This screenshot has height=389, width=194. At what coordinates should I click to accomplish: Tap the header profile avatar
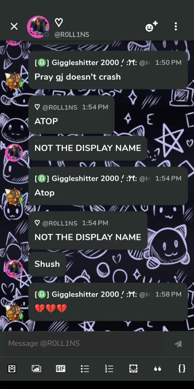pyautogui.click(x=38, y=27)
